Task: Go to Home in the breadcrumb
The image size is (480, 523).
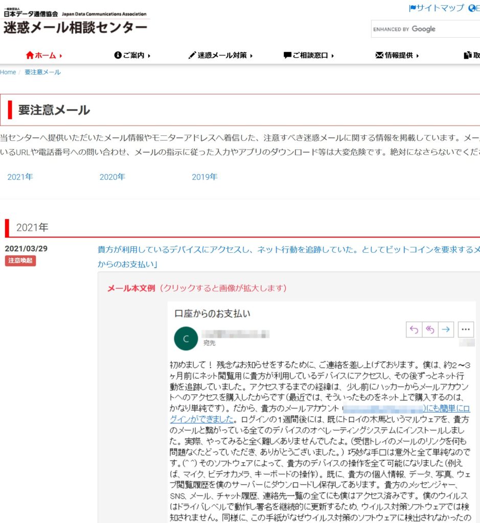Action: [8, 72]
